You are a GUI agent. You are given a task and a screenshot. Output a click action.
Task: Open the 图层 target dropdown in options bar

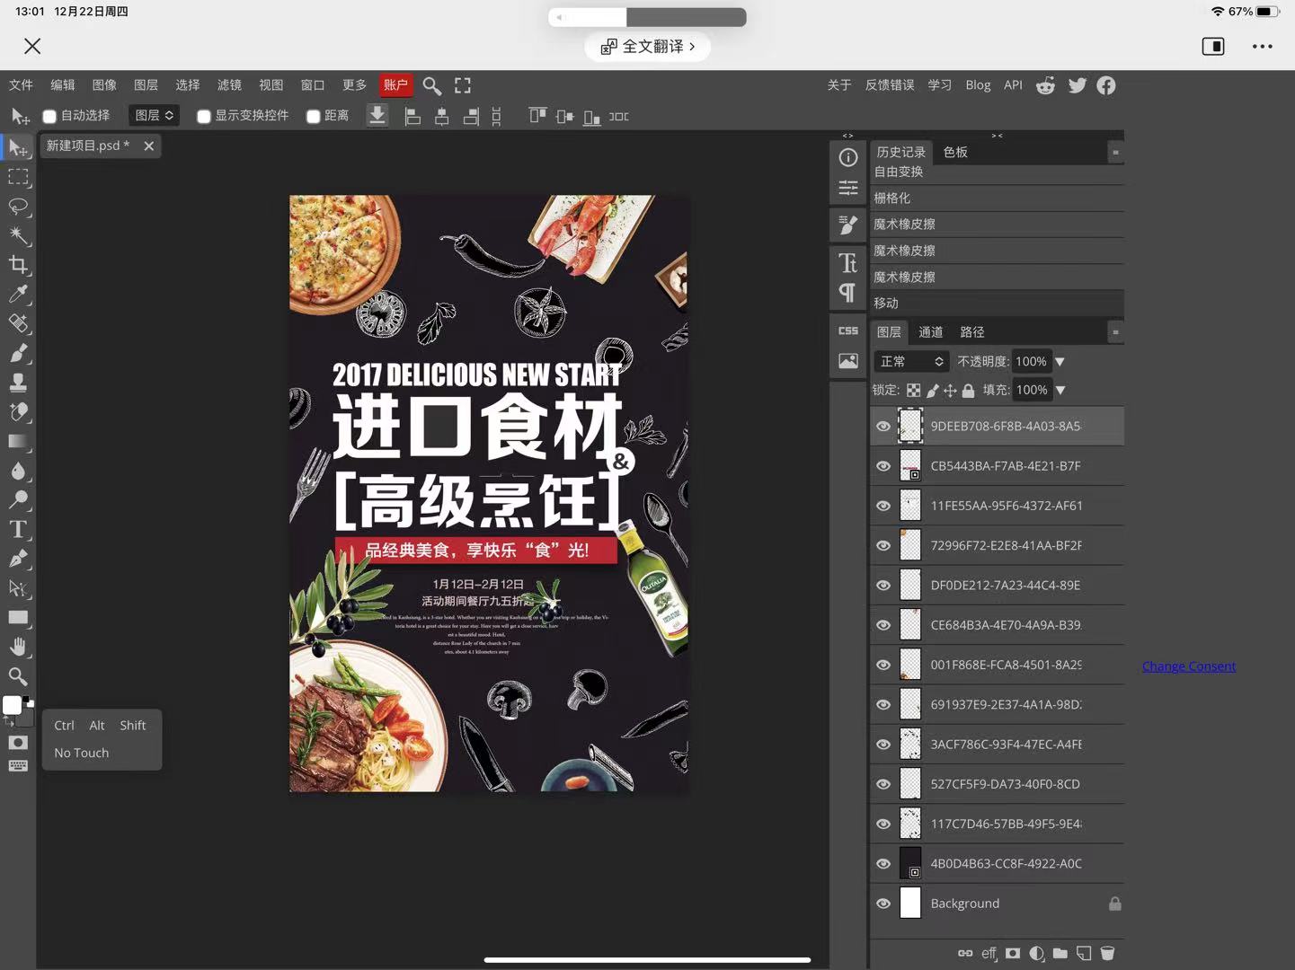pyautogui.click(x=154, y=115)
